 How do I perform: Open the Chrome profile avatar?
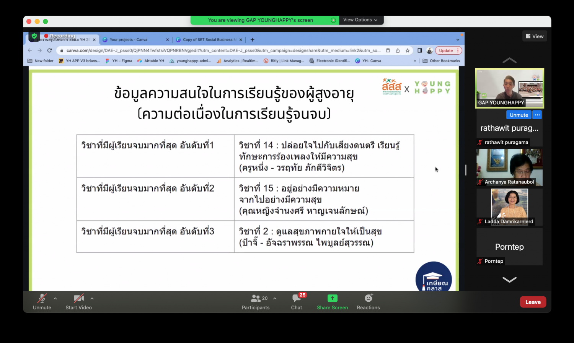(430, 50)
